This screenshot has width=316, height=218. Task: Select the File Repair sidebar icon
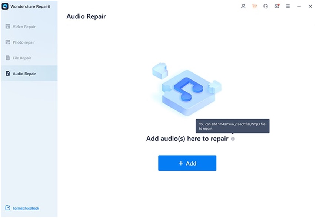[7, 58]
